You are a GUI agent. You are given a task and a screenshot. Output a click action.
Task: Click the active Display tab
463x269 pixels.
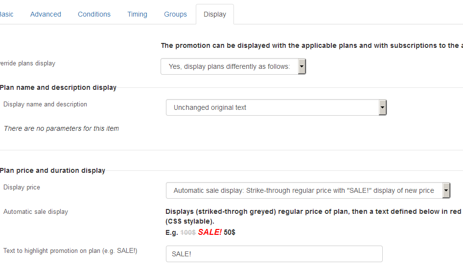click(215, 14)
